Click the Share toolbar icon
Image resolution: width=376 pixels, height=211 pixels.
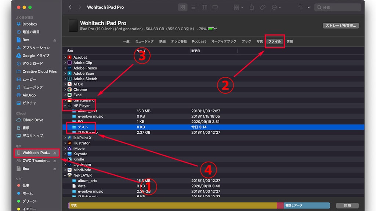coord(252,7)
